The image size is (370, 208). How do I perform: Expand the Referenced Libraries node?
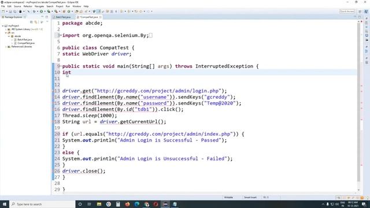(x=6, y=47)
